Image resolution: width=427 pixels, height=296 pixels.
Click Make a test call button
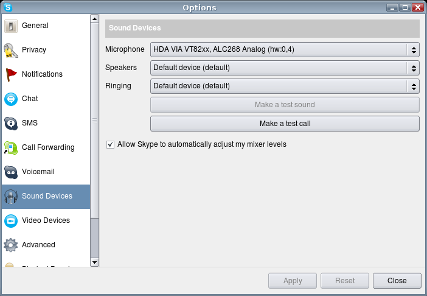[285, 124]
